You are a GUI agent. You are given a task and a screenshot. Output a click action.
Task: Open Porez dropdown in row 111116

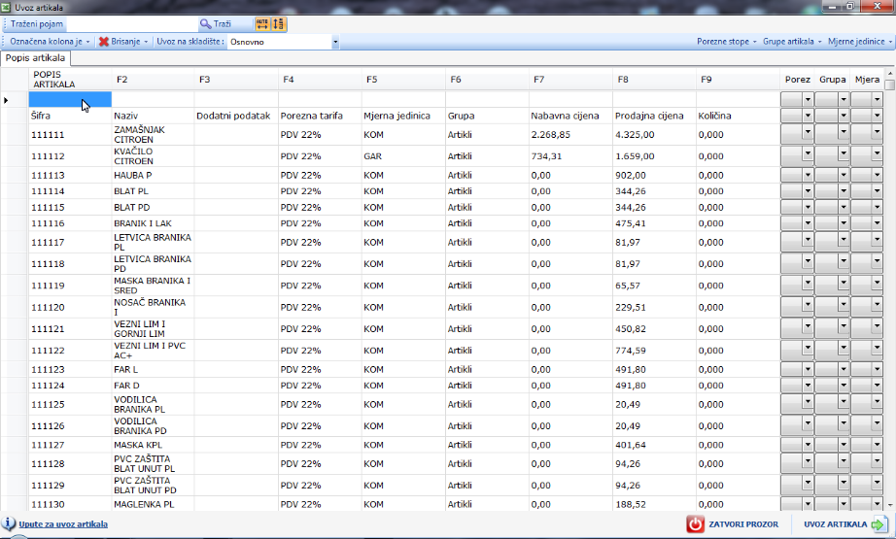click(808, 223)
